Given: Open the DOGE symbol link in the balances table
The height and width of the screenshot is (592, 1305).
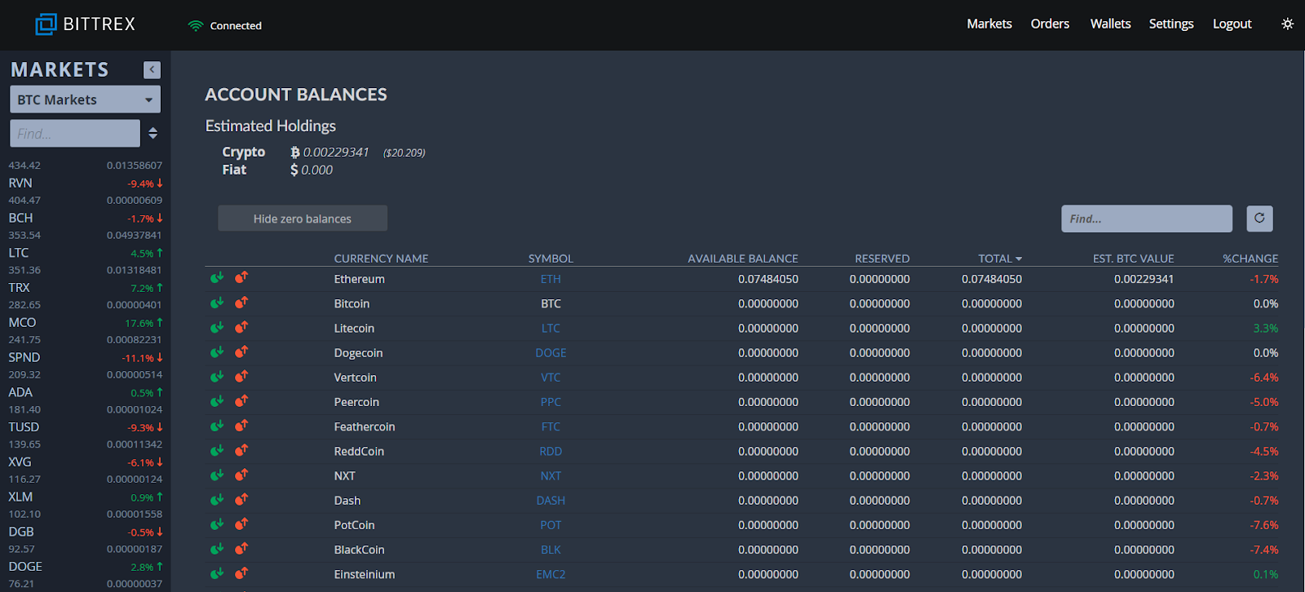Looking at the screenshot, I should 551,352.
